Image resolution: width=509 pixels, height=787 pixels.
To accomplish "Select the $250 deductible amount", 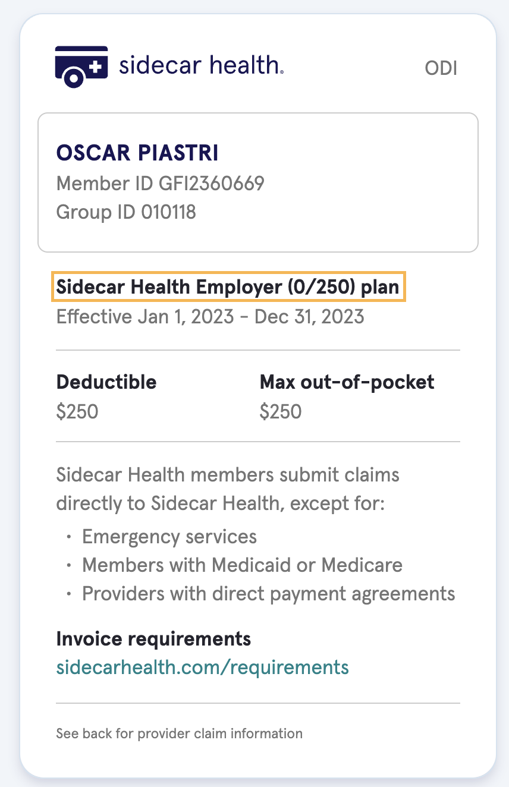I will 77,411.
